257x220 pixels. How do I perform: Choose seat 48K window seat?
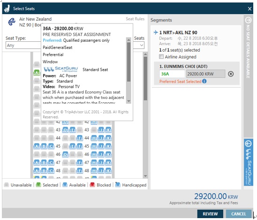108,171
